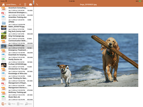Viewport: 143px width, 107px height.
Task: Expand image viewer to fullscreen
Action: pyautogui.click(x=37, y=4)
